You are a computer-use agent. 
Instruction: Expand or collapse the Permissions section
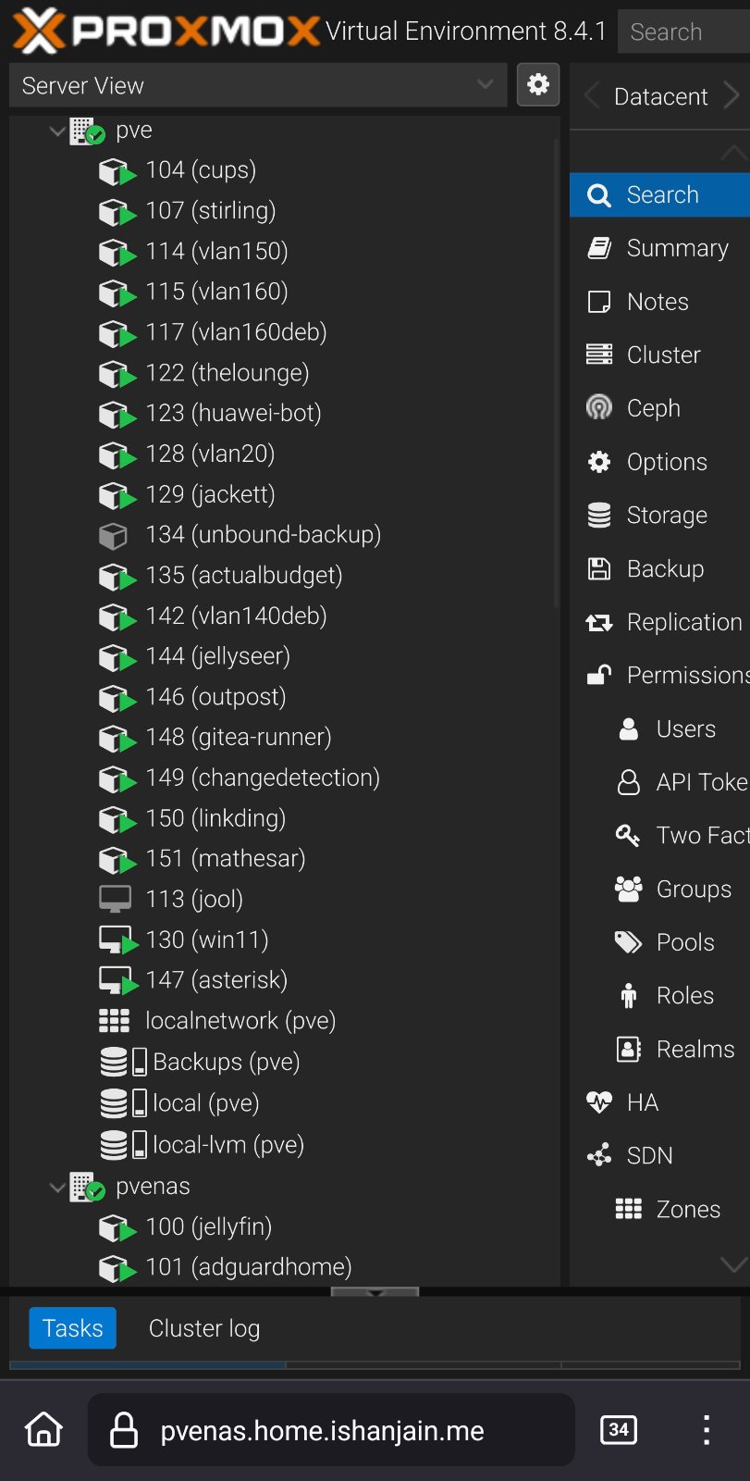[599, 675]
